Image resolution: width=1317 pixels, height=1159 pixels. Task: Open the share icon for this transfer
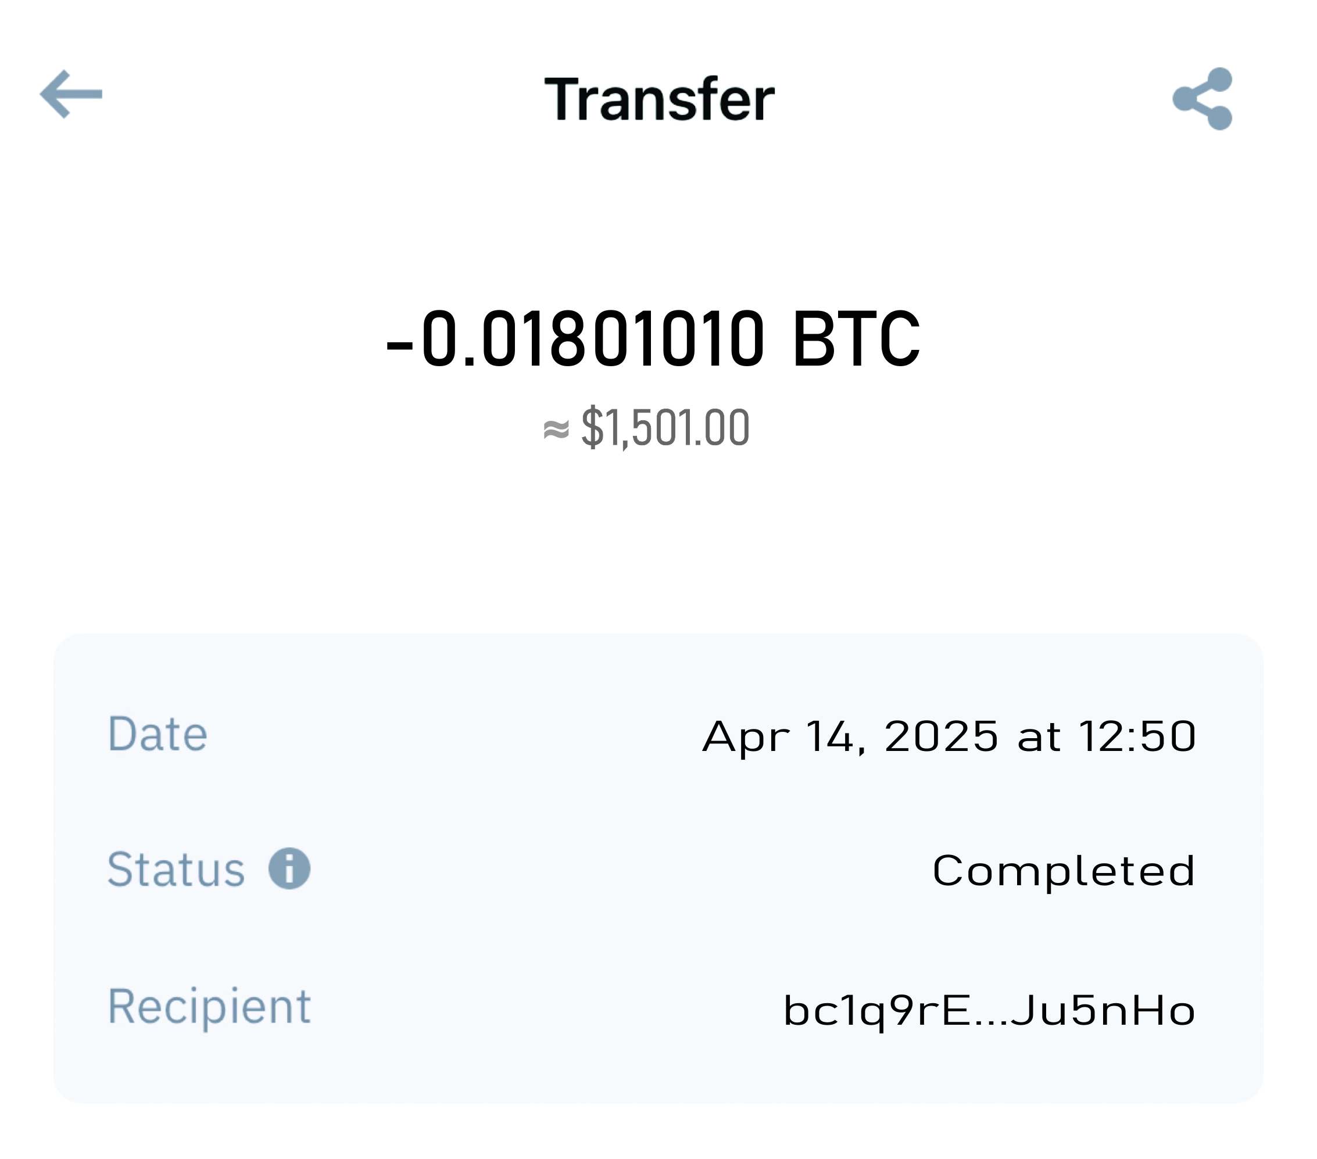click(1203, 99)
